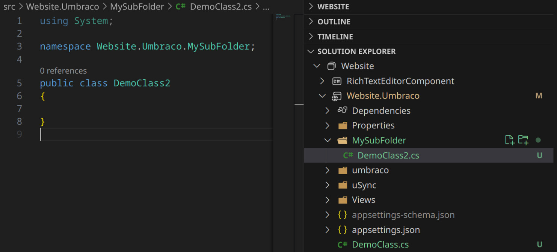Click the C# icon beside DemoClass2.cs in explorer

click(348, 155)
